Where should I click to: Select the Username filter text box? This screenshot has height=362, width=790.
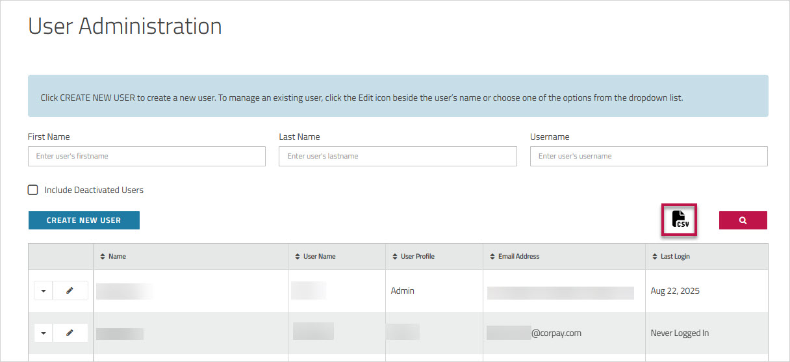(648, 156)
